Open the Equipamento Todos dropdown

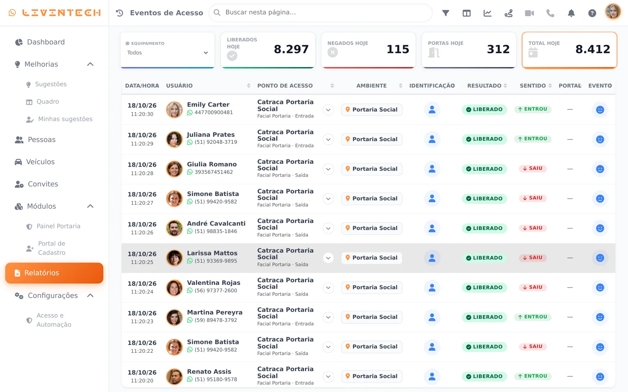click(x=168, y=53)
